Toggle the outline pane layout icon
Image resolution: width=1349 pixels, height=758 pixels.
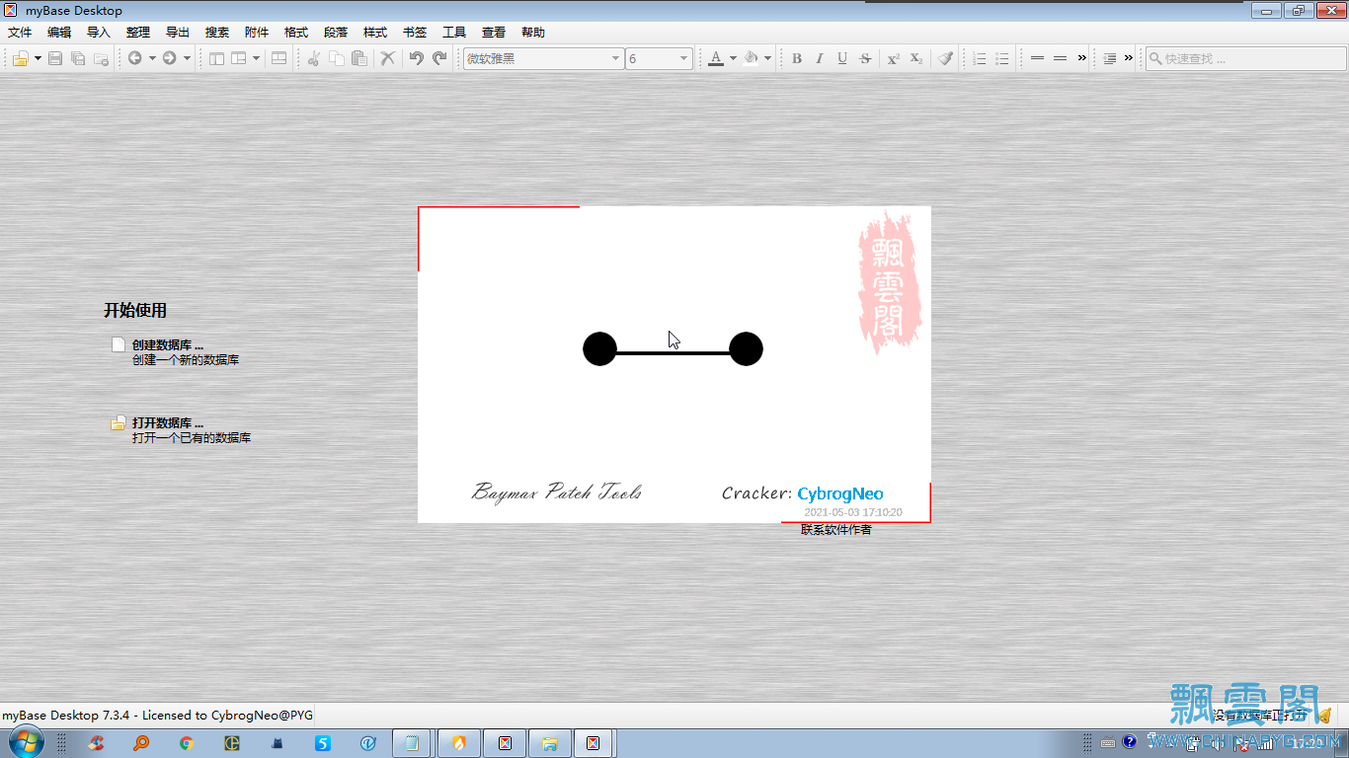pos(216,58)
